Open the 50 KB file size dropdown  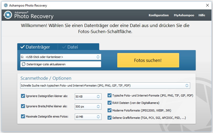88,97
